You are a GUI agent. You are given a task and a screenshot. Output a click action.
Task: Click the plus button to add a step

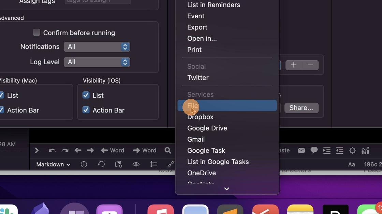tap(294, 65)
